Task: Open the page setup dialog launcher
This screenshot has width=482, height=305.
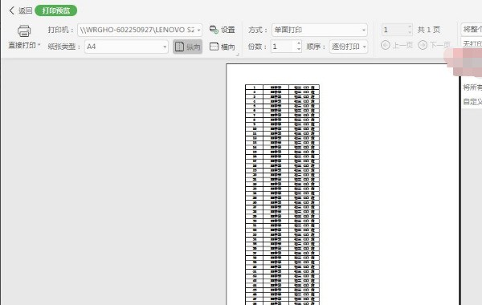Action: click(x=237, y=55)
